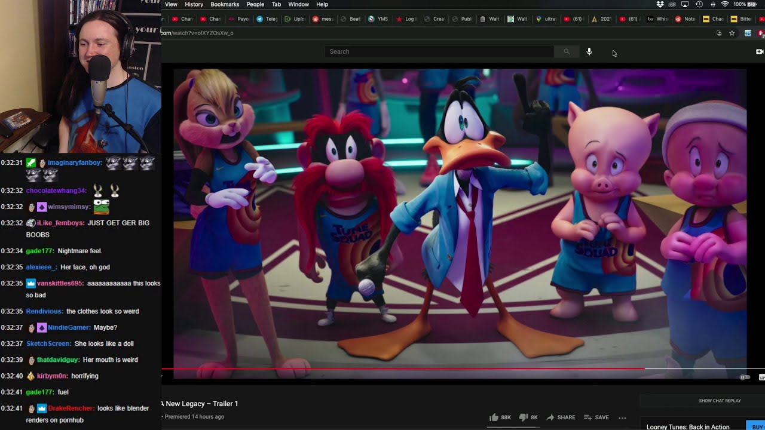
Task: Like the video with thumbs up 88K
Action: click(500, 417)
